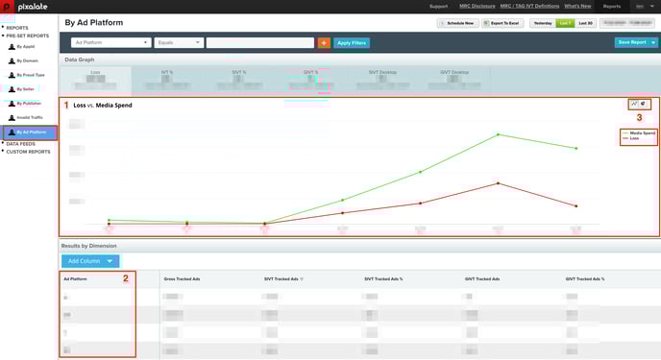Image resolution: width=661 pixels, height=360 pixels.
Task: Select the By Ad Platform report
Action: pyautogui.click(x=30, y=132)
